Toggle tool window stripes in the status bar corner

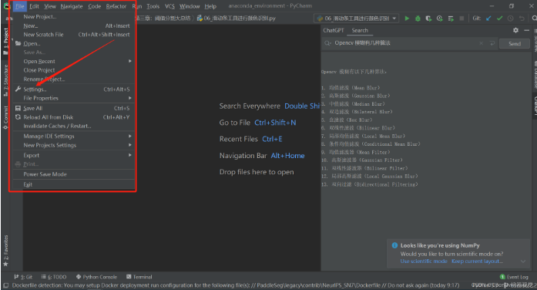tap(5, 285)
